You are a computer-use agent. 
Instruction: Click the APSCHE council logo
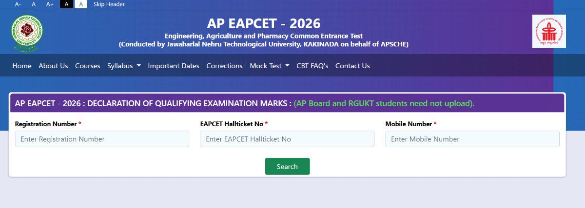click(549, 32)
